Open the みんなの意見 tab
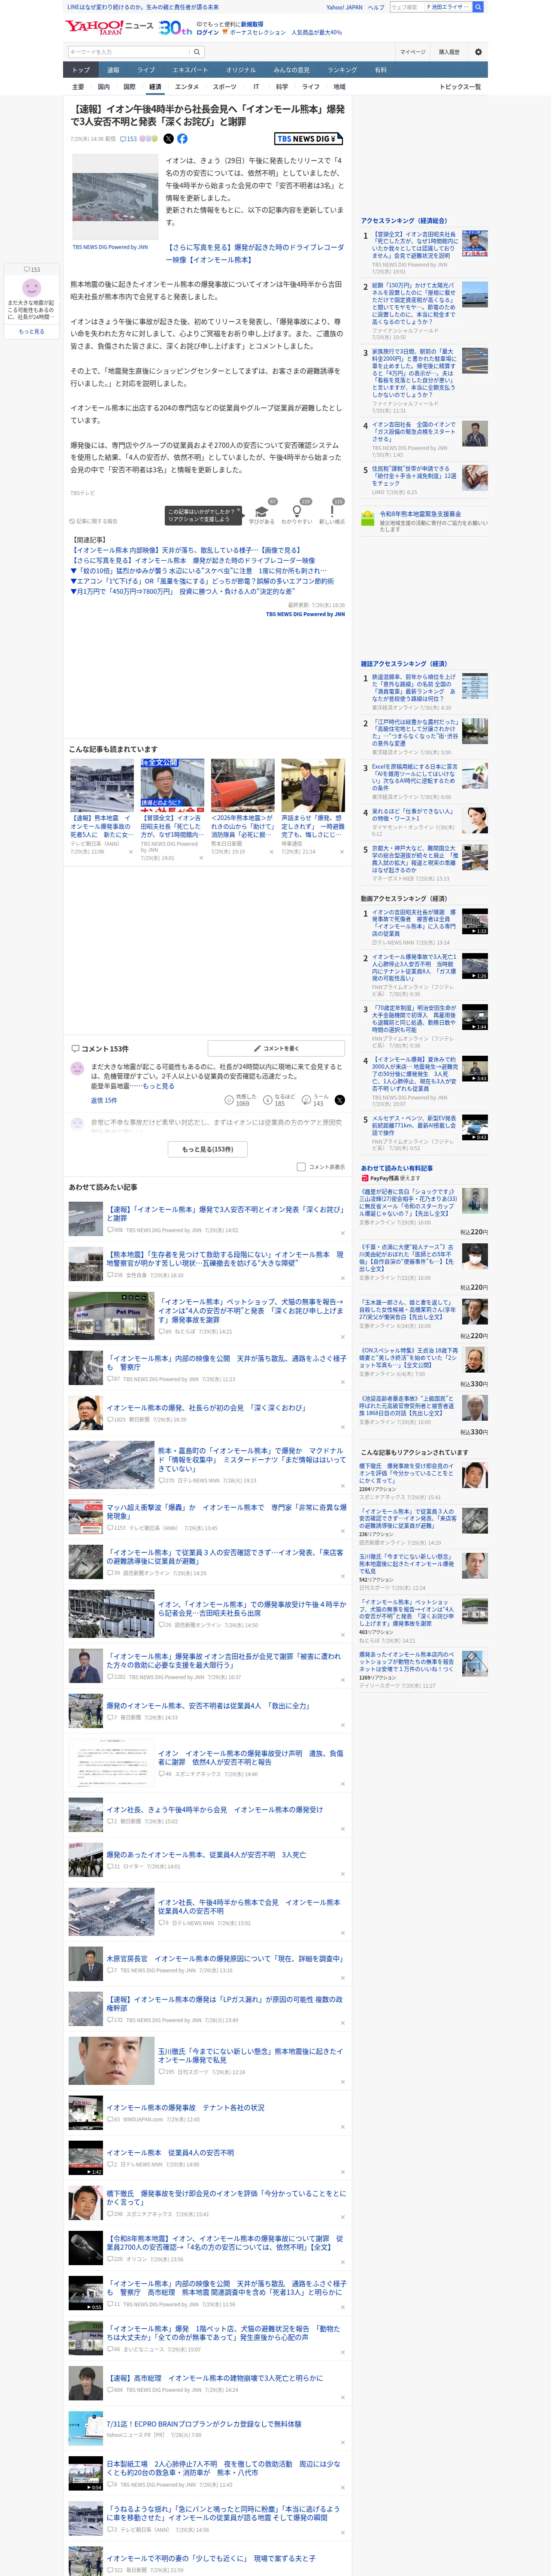551x2576 pixels. (292, 70)
